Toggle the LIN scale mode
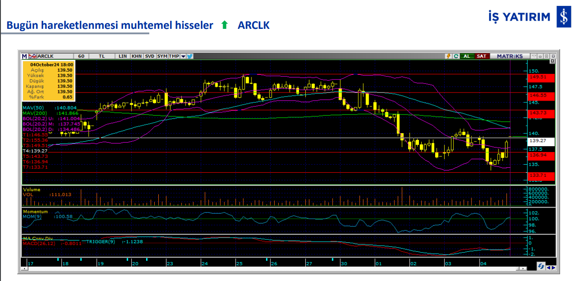The height and width of the screenshot is (281, 575). pos(123,56)
